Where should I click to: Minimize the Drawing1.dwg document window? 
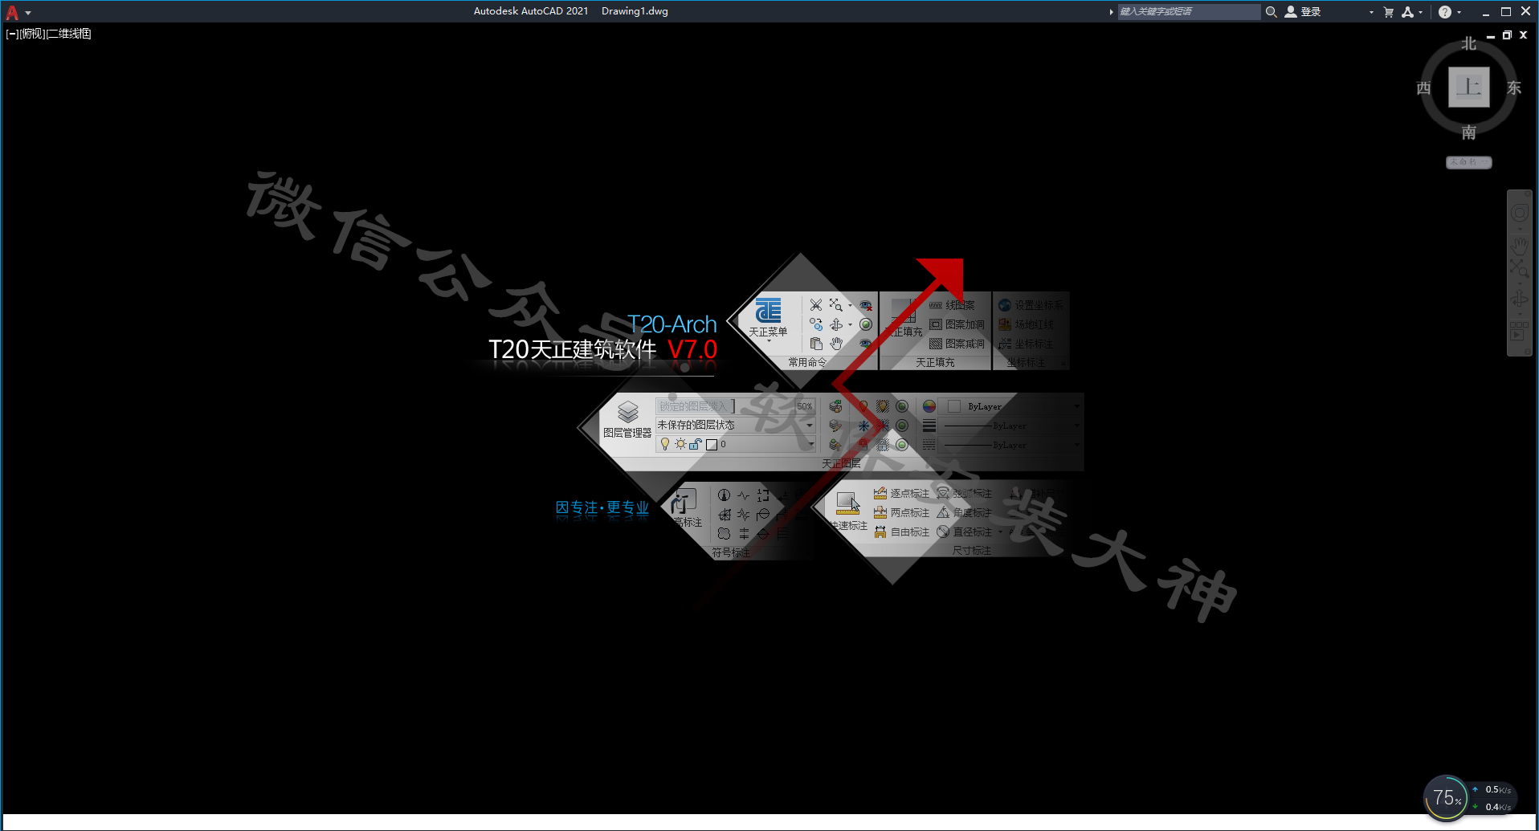click(x=1491, y=35)
